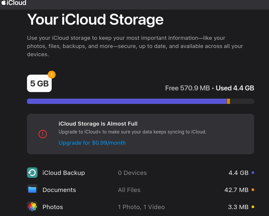Click the red alert icon in the banner
The width and height of the screenshot is (269, 216).
(42, 134)
